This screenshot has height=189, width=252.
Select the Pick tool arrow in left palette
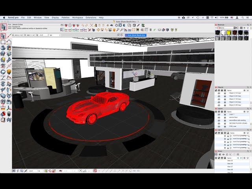3,36
